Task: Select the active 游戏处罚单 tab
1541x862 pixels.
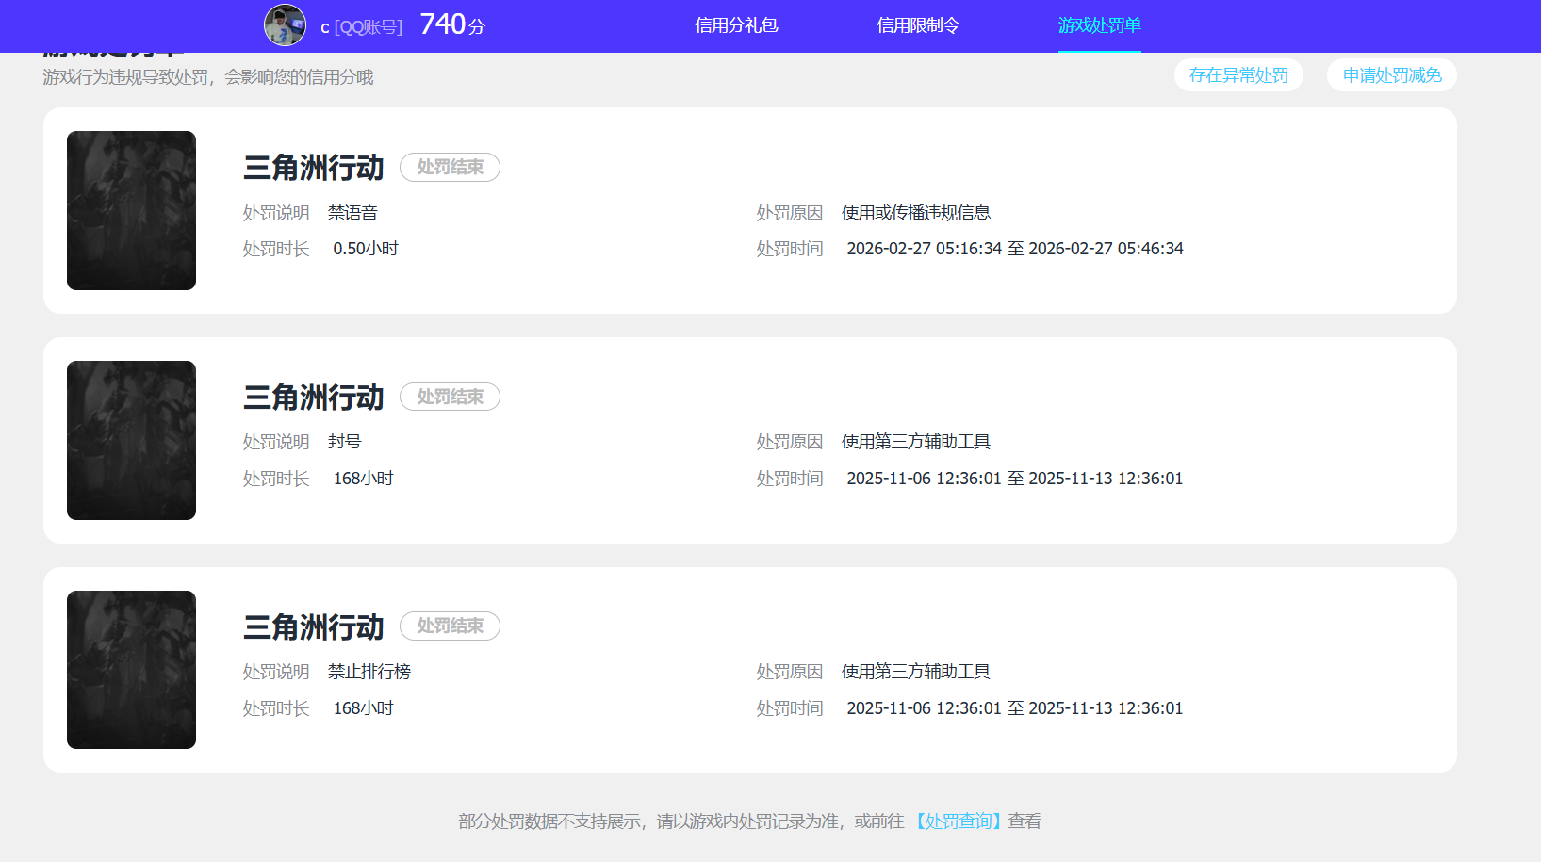Action: [x=1100, y=25]
